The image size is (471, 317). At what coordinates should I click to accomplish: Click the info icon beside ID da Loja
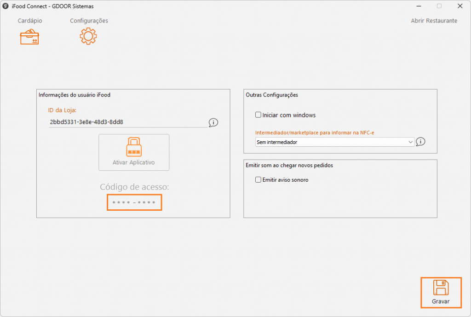pos(213,122)
